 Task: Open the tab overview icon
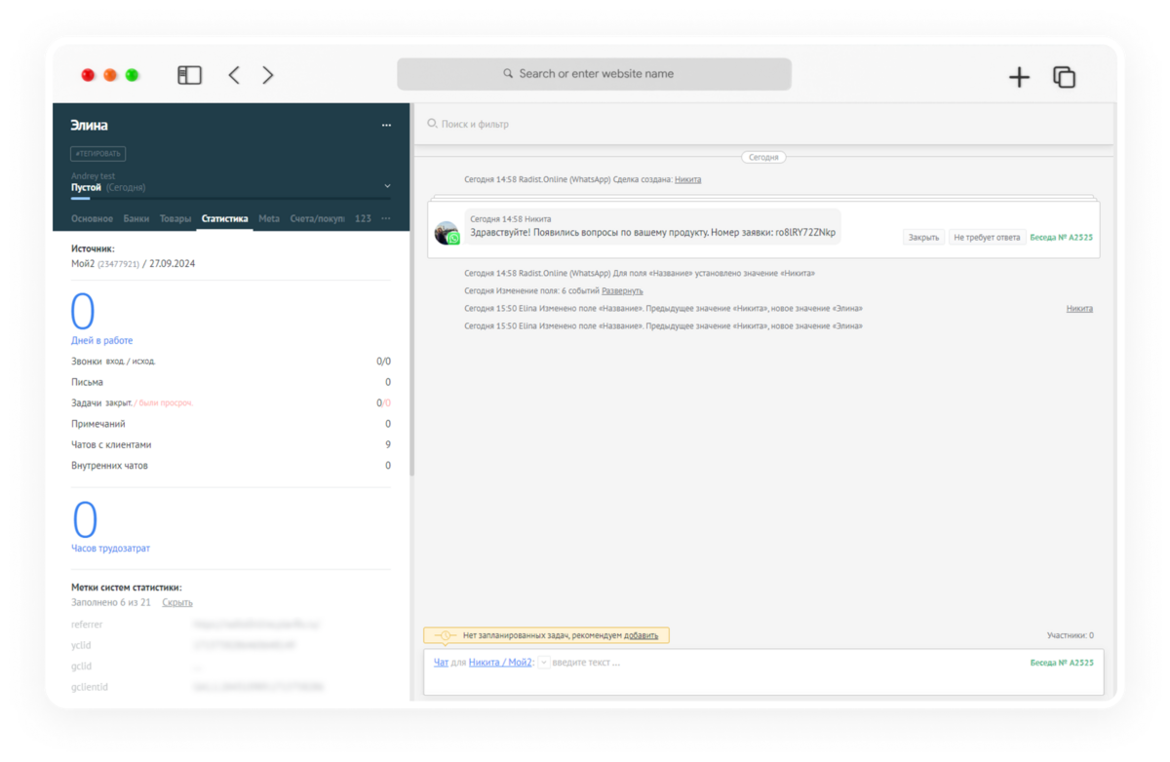tap(1064, 77)
